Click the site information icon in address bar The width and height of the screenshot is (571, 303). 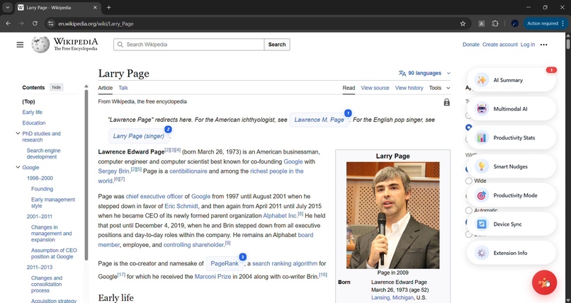tap(51, 23)
